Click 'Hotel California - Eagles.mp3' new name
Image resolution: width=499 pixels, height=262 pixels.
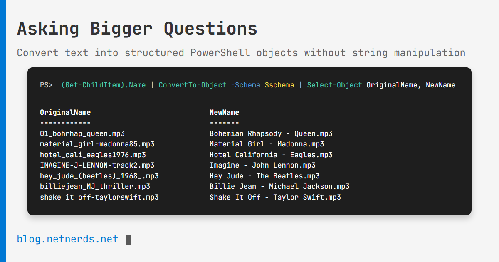pyautogui.click(x=271, y=155)
